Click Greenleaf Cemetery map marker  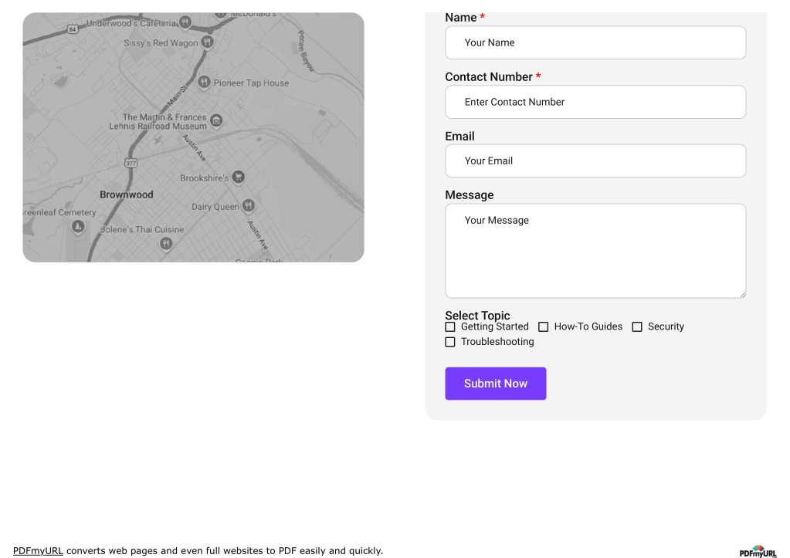pyautogui.click(x=77, y=227)
